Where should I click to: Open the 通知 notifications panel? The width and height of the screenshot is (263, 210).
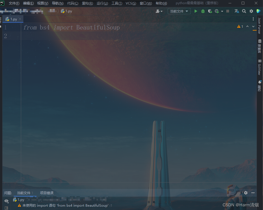click(x=259, y=86)
